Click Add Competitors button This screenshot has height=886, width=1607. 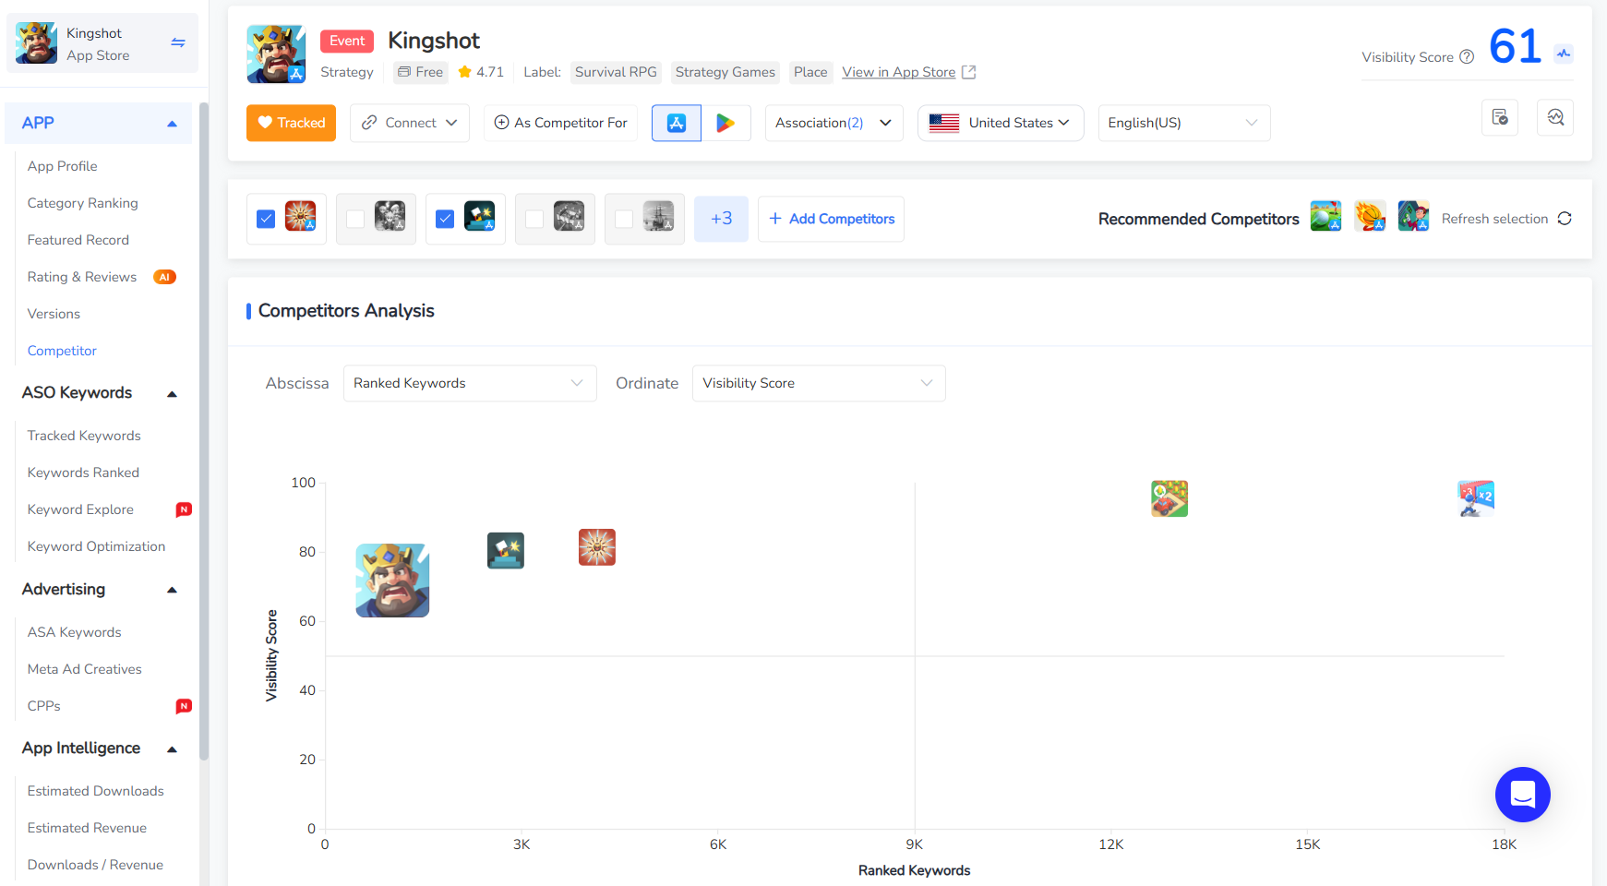[x=831, y=219]
